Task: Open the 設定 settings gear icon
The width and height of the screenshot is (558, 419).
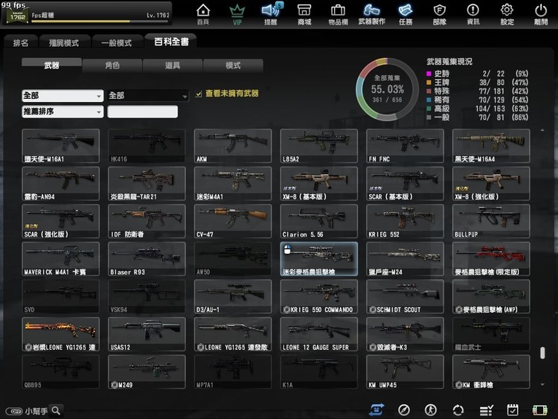Action: (507, 15)
